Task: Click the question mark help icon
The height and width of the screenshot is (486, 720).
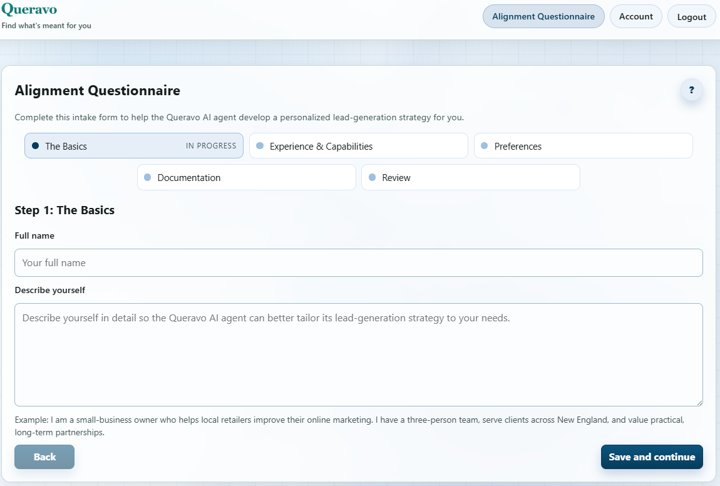Action: (x=691, y=90)
